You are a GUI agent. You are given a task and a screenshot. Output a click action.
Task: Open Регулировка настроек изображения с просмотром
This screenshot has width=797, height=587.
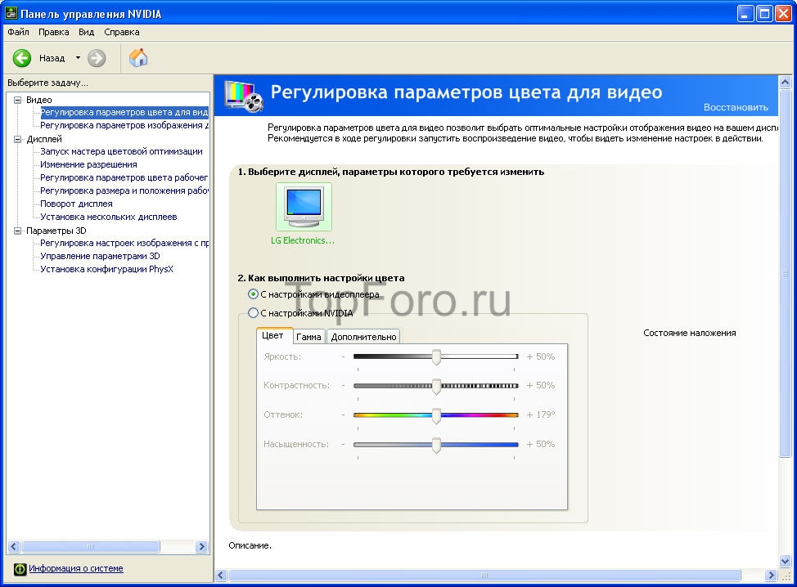(124, 244)
